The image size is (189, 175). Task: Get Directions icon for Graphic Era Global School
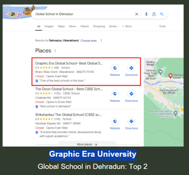(131, 68)
